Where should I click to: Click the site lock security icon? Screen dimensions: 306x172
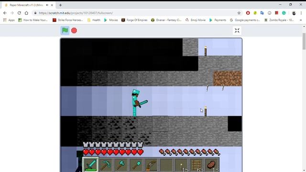point(35,13)
